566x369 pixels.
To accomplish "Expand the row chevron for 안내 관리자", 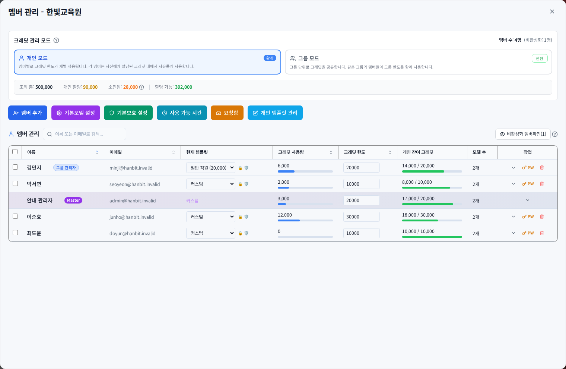I will 528,201.
